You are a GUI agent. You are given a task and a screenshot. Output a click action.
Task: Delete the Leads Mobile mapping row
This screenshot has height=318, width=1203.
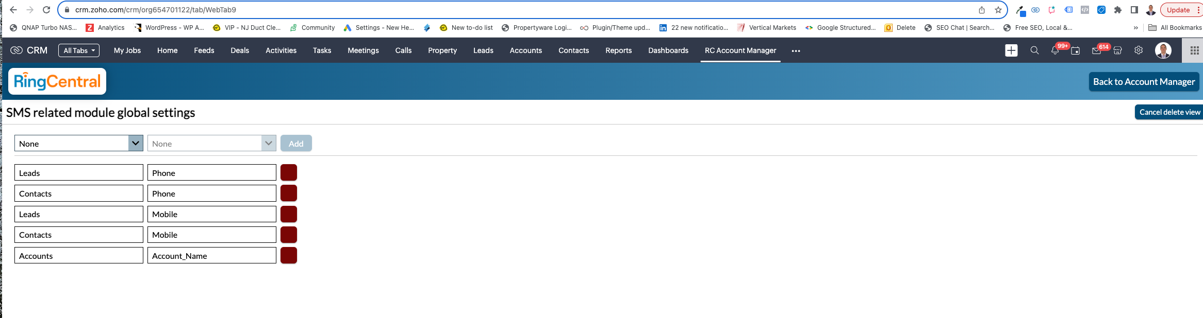point(289,214)
